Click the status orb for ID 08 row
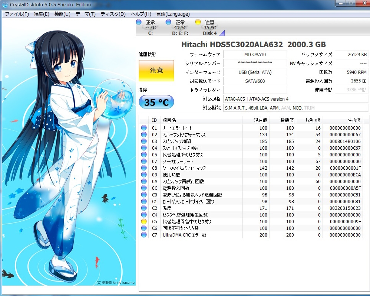This screenshot has width=370, height=296. pos(144,168)
